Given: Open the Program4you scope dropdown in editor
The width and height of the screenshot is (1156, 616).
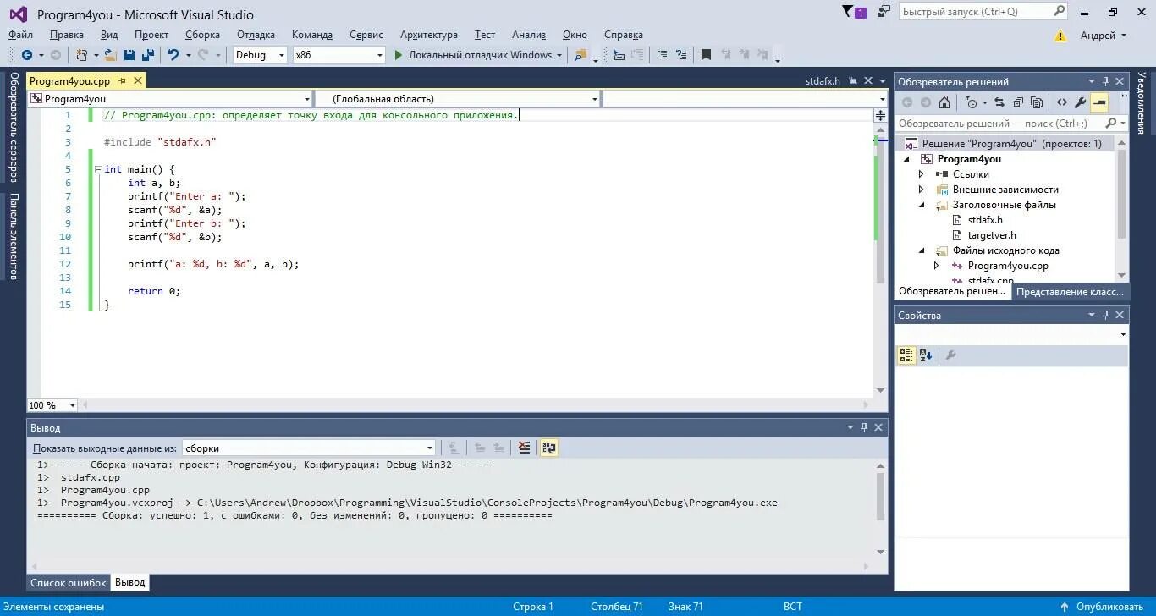Looking at the screenshot, I should (x=170, y=99).
